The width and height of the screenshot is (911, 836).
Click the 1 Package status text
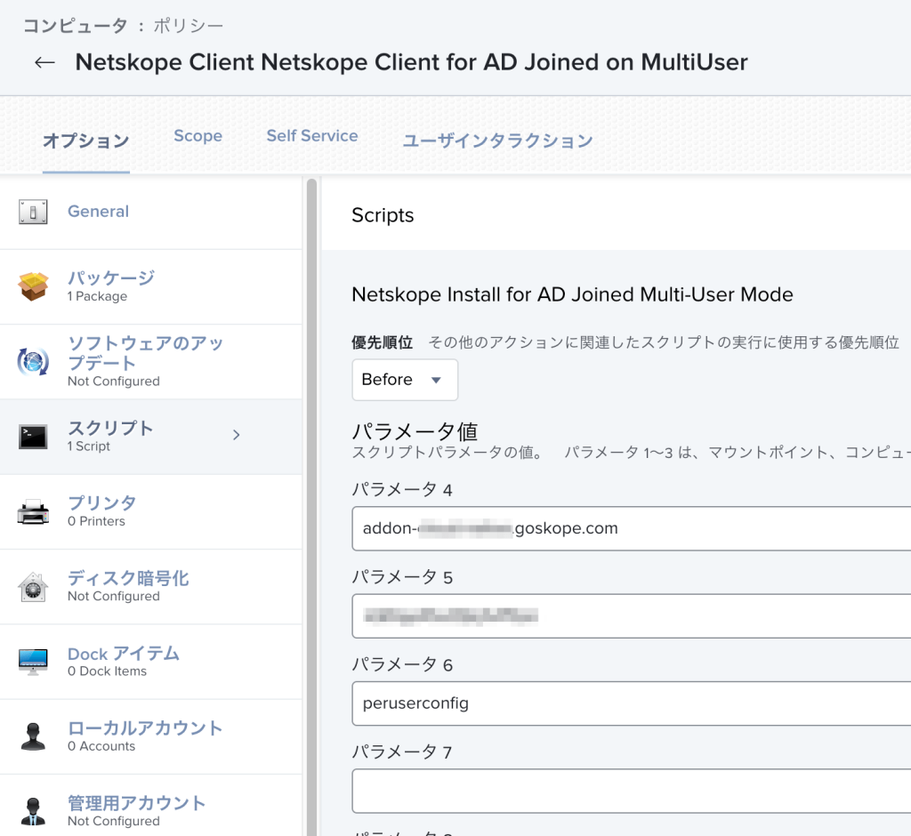pyautogui.click(x=97, y=296)
